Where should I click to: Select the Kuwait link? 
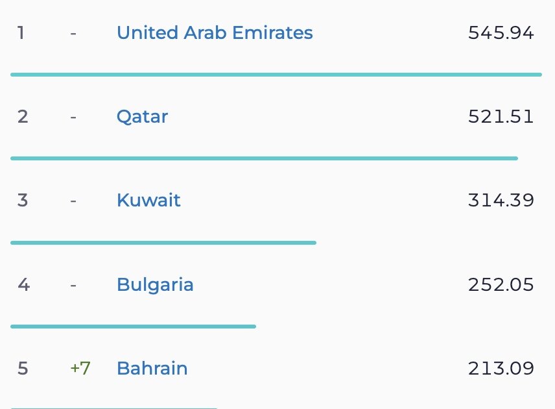pyautogui.click(x=148, y=200)
